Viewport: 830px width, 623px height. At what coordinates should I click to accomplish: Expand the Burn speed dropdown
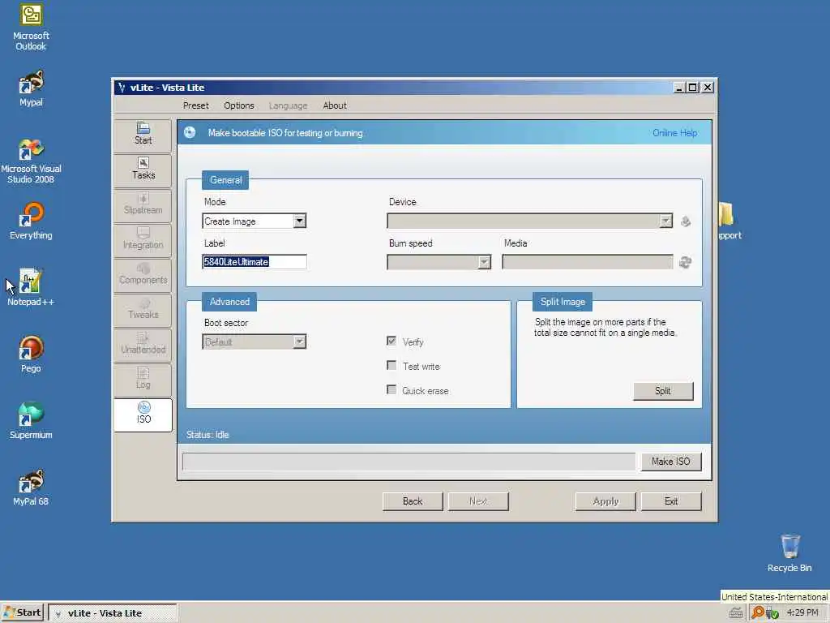485,262
